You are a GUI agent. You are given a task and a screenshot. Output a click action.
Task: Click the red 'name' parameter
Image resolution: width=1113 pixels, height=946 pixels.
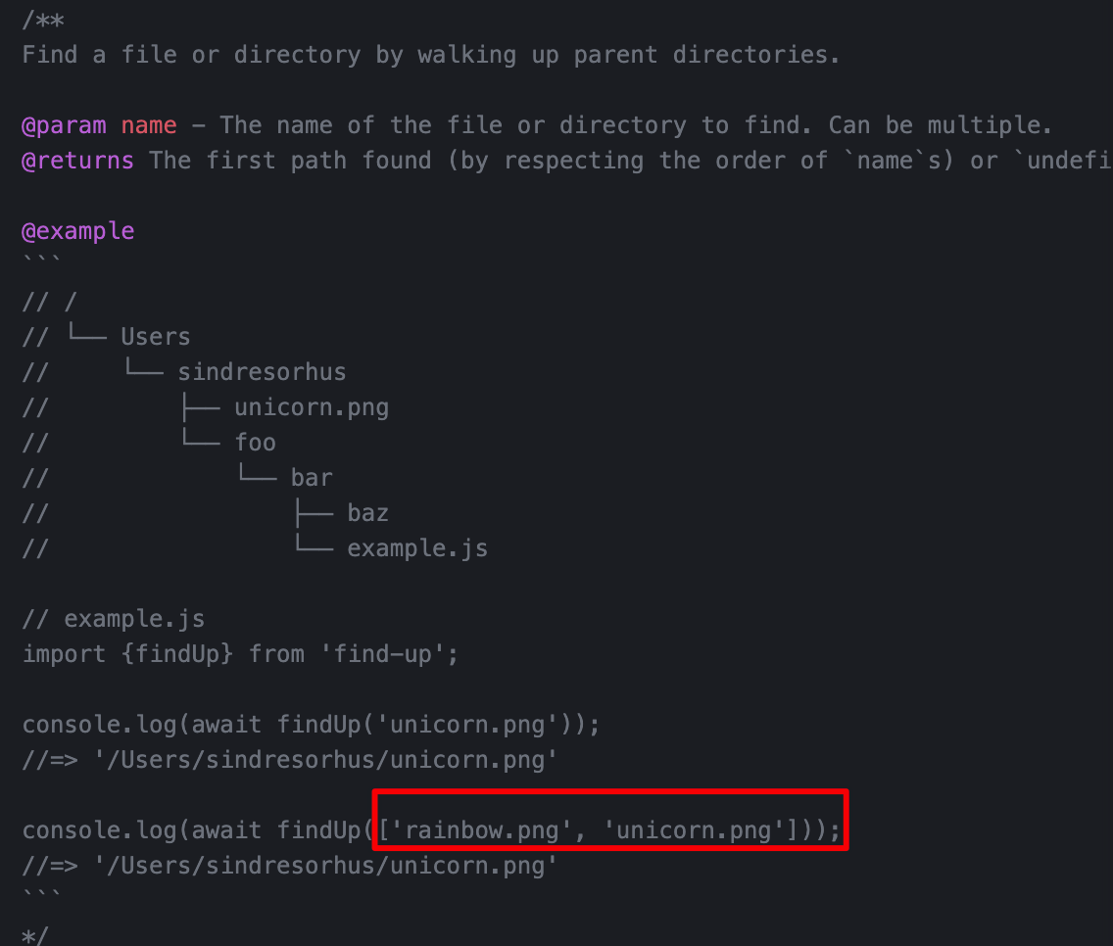click(148, 125)
